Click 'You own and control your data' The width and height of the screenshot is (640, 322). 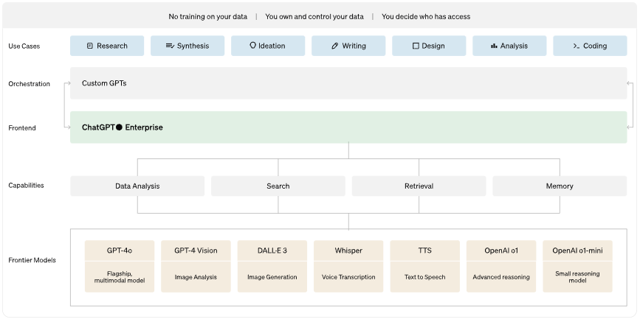pyautogui.click(x=314, y=17)
